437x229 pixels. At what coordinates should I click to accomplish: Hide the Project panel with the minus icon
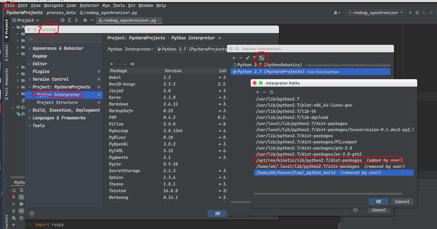(92, 20)
